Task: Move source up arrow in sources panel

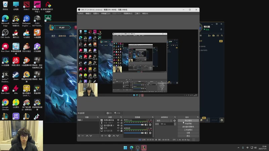Action: click(x=114, y=136)
